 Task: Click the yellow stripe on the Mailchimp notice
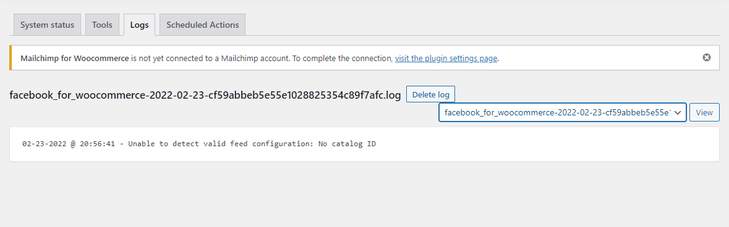[11, 57]
